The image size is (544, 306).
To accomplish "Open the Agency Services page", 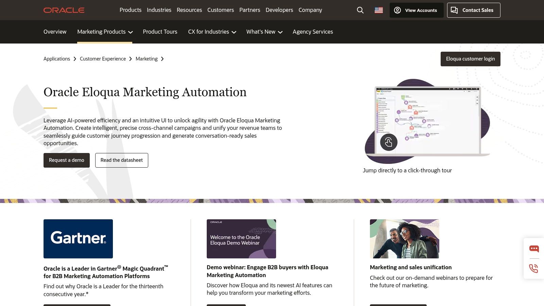I will (312, 32).
